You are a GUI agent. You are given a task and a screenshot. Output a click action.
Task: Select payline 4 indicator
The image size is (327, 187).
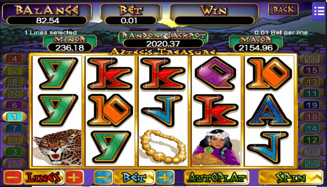tap(14, 59)
